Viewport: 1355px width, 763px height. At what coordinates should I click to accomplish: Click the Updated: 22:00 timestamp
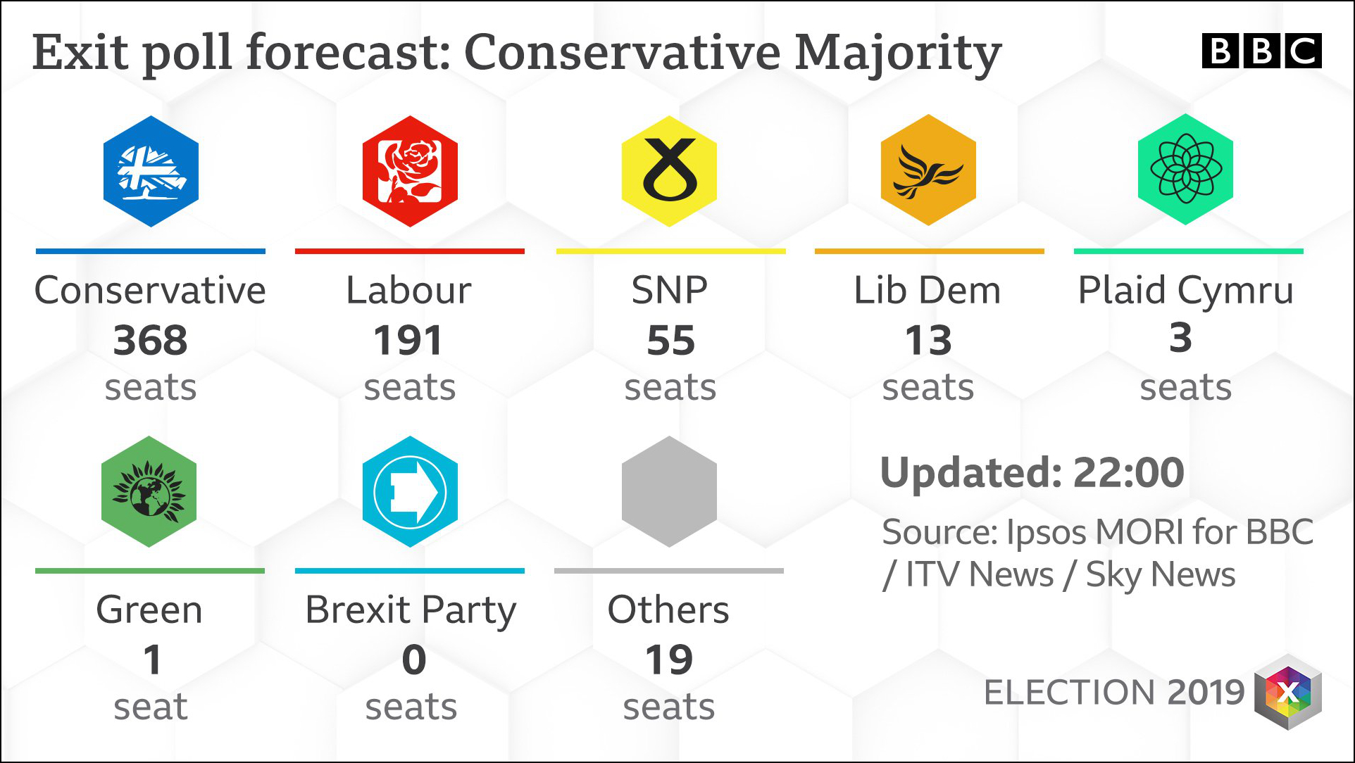tap(1032, 472)
